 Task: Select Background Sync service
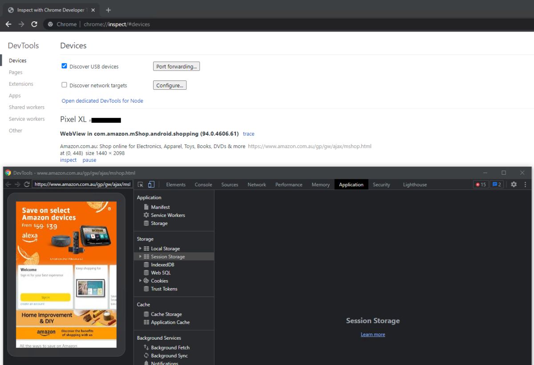coord(169,356)
